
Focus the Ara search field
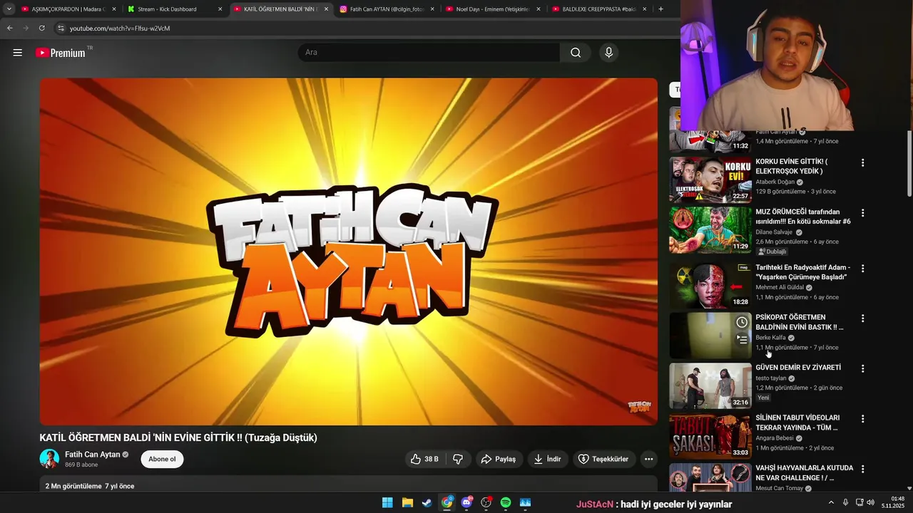(x=429, y=53)
